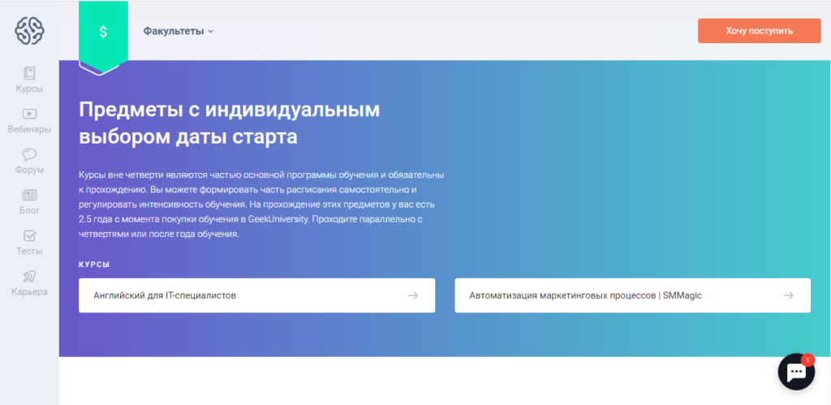
Task: Open the Blog newspaper icon
Action: click(x=29, y=195)
